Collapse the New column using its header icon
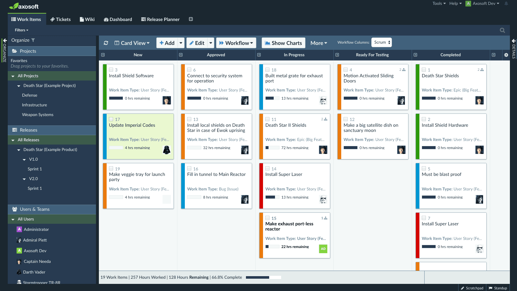 coord(103,55)
